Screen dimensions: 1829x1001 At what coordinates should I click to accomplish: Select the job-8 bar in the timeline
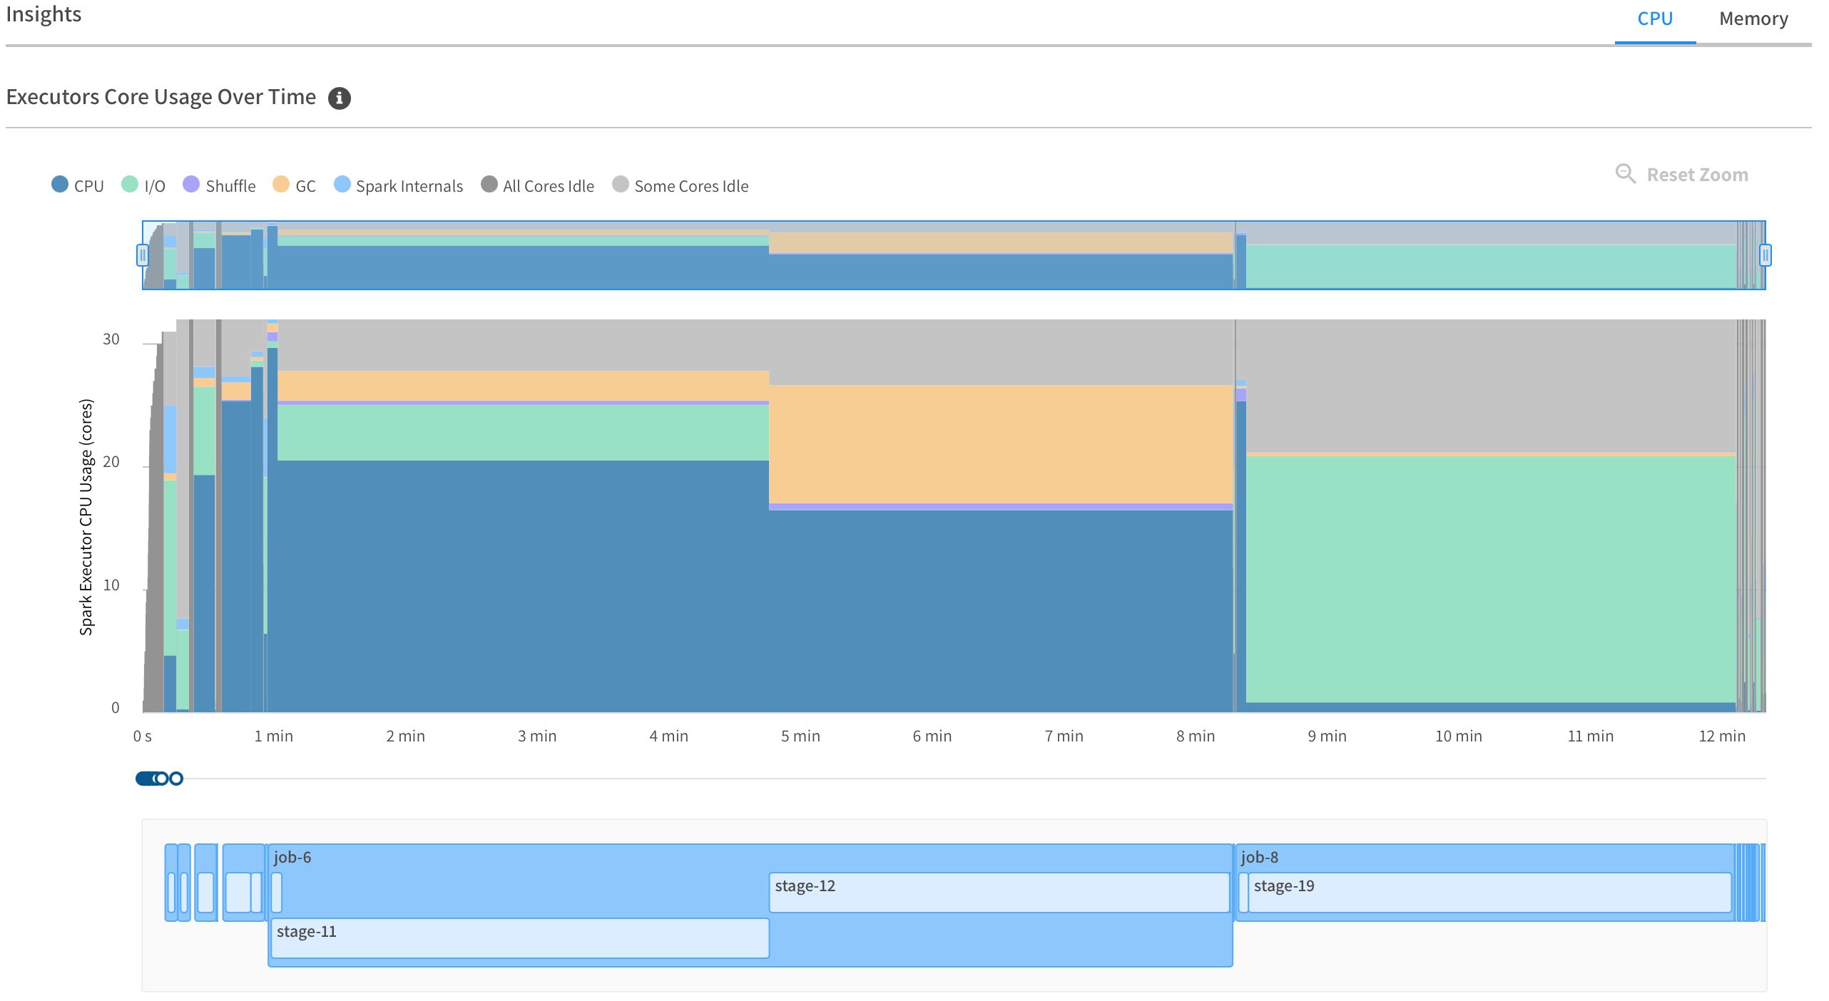coord(1484,858)
